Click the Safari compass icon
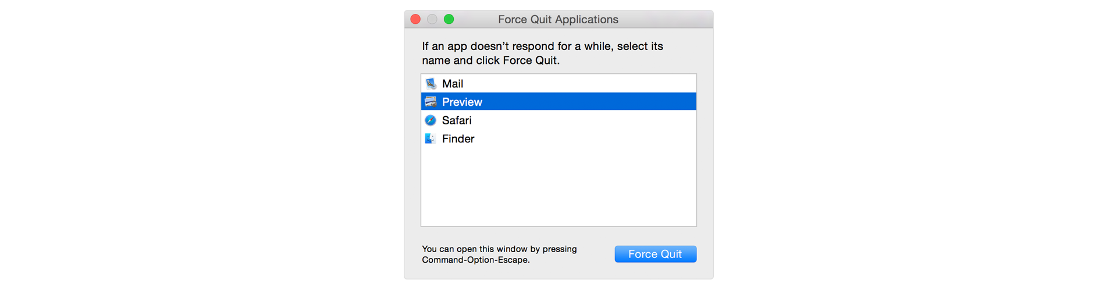 pyautogui.click(x=431, y=120)
